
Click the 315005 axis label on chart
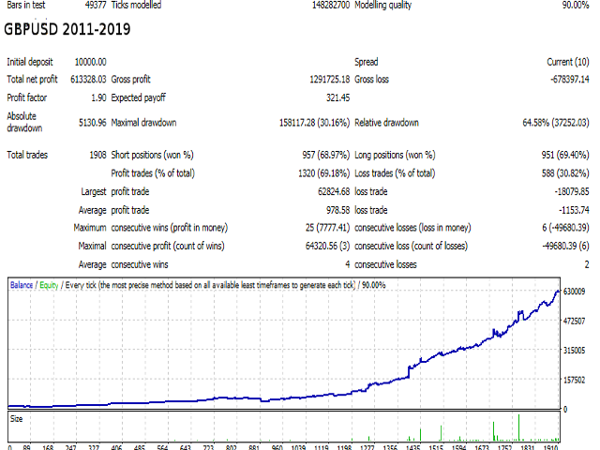(574, 350)
